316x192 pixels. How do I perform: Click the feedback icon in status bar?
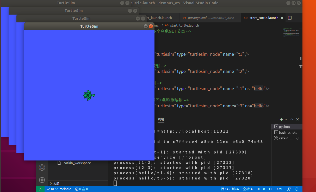(289, 189)
